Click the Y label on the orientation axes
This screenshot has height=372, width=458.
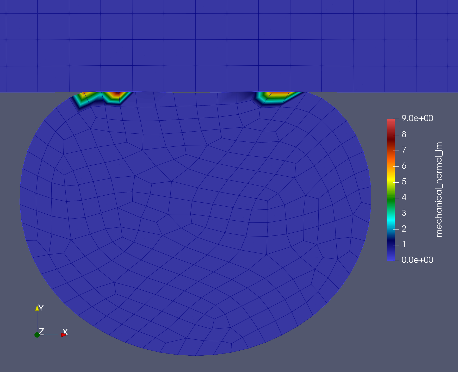click(42, 307)
